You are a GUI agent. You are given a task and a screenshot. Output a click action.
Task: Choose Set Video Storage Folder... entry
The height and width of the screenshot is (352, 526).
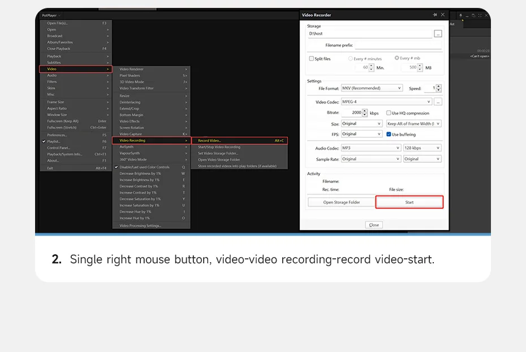239,153
